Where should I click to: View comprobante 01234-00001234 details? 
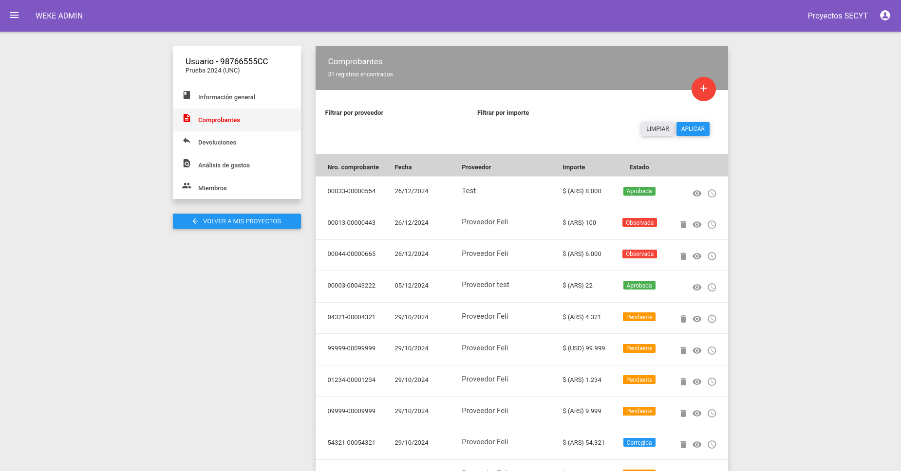[x=697, y=382]
